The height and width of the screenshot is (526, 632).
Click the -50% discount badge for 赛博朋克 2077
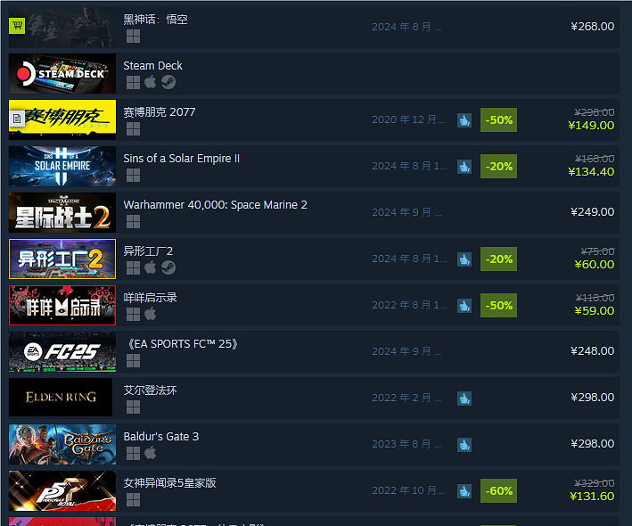click(x=498, y=120)
